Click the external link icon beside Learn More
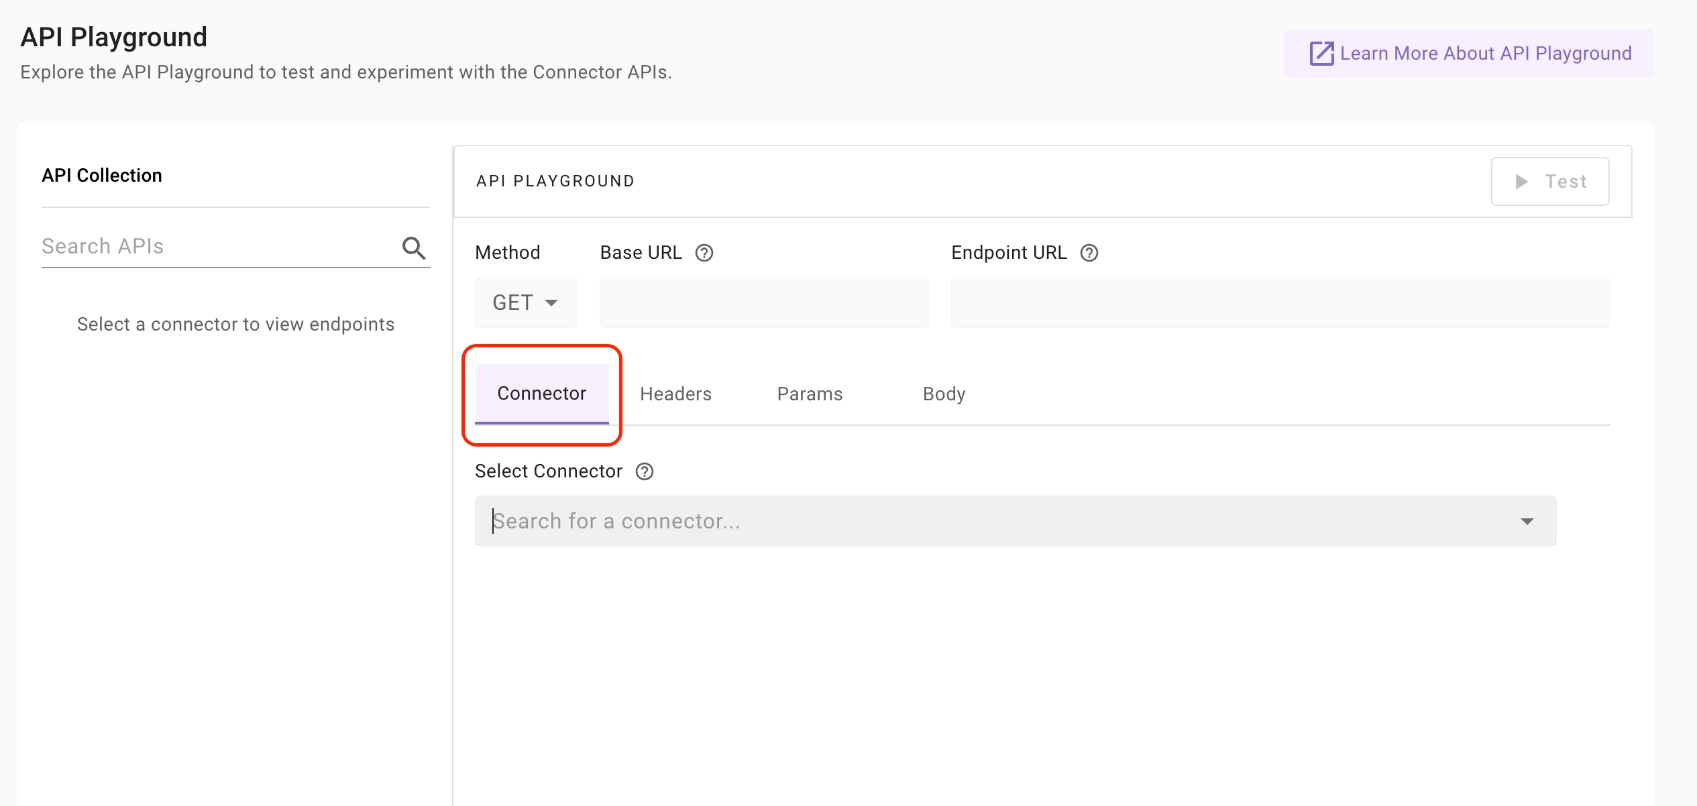The image size is (1697, 806). (x=1321, y=54)
